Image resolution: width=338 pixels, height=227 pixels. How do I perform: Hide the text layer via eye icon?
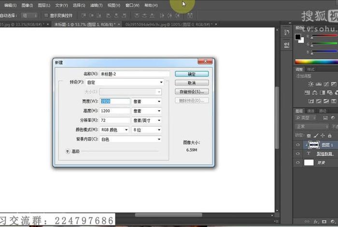coord(298,154)
